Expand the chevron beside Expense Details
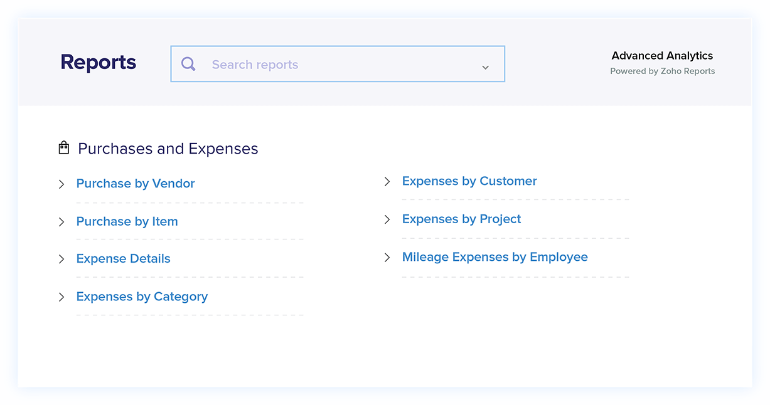Screen dimensions: 770x405 (x=61, y=259)
